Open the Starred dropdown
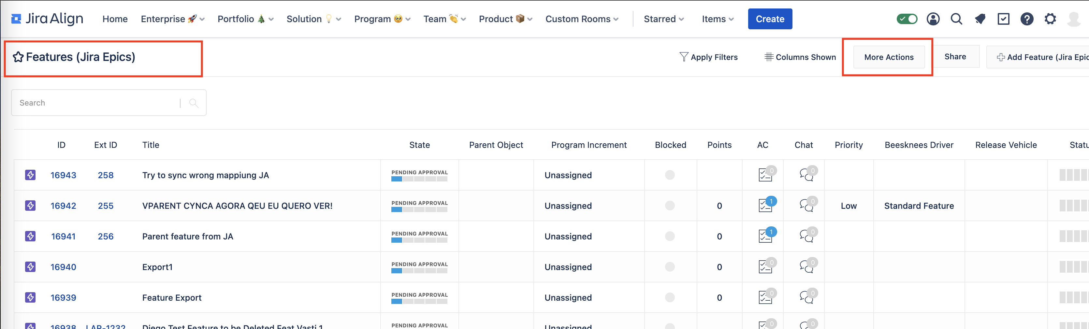The width and height of the screenshot is (1089, 329). click(664, 19)
